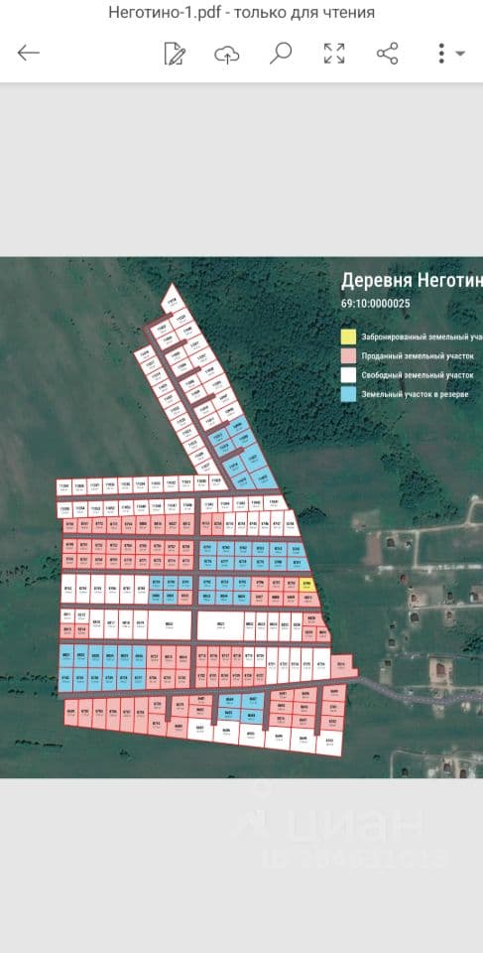Click the yellow legend color swatch
The image size is (483, 953).
348,337
